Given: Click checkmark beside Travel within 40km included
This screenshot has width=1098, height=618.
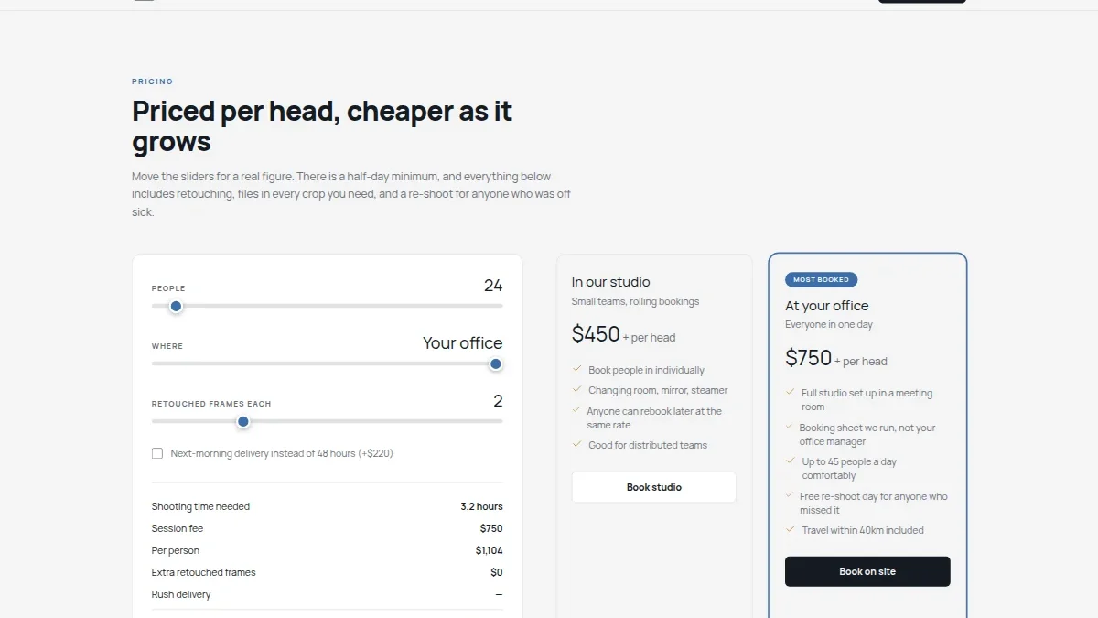Looking at the screenshot, I should tap(791, 529).
